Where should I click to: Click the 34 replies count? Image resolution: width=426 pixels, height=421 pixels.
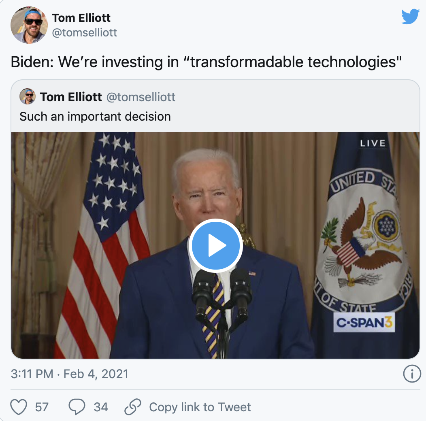(x=101, y=407)
